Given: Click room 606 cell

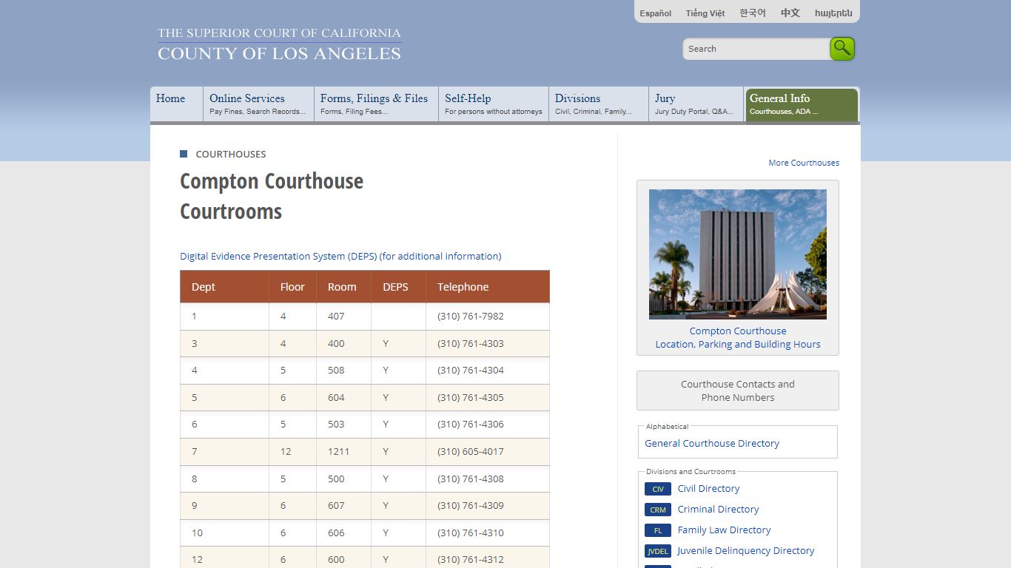Looking at the screenshot, I should coord(343,533).
